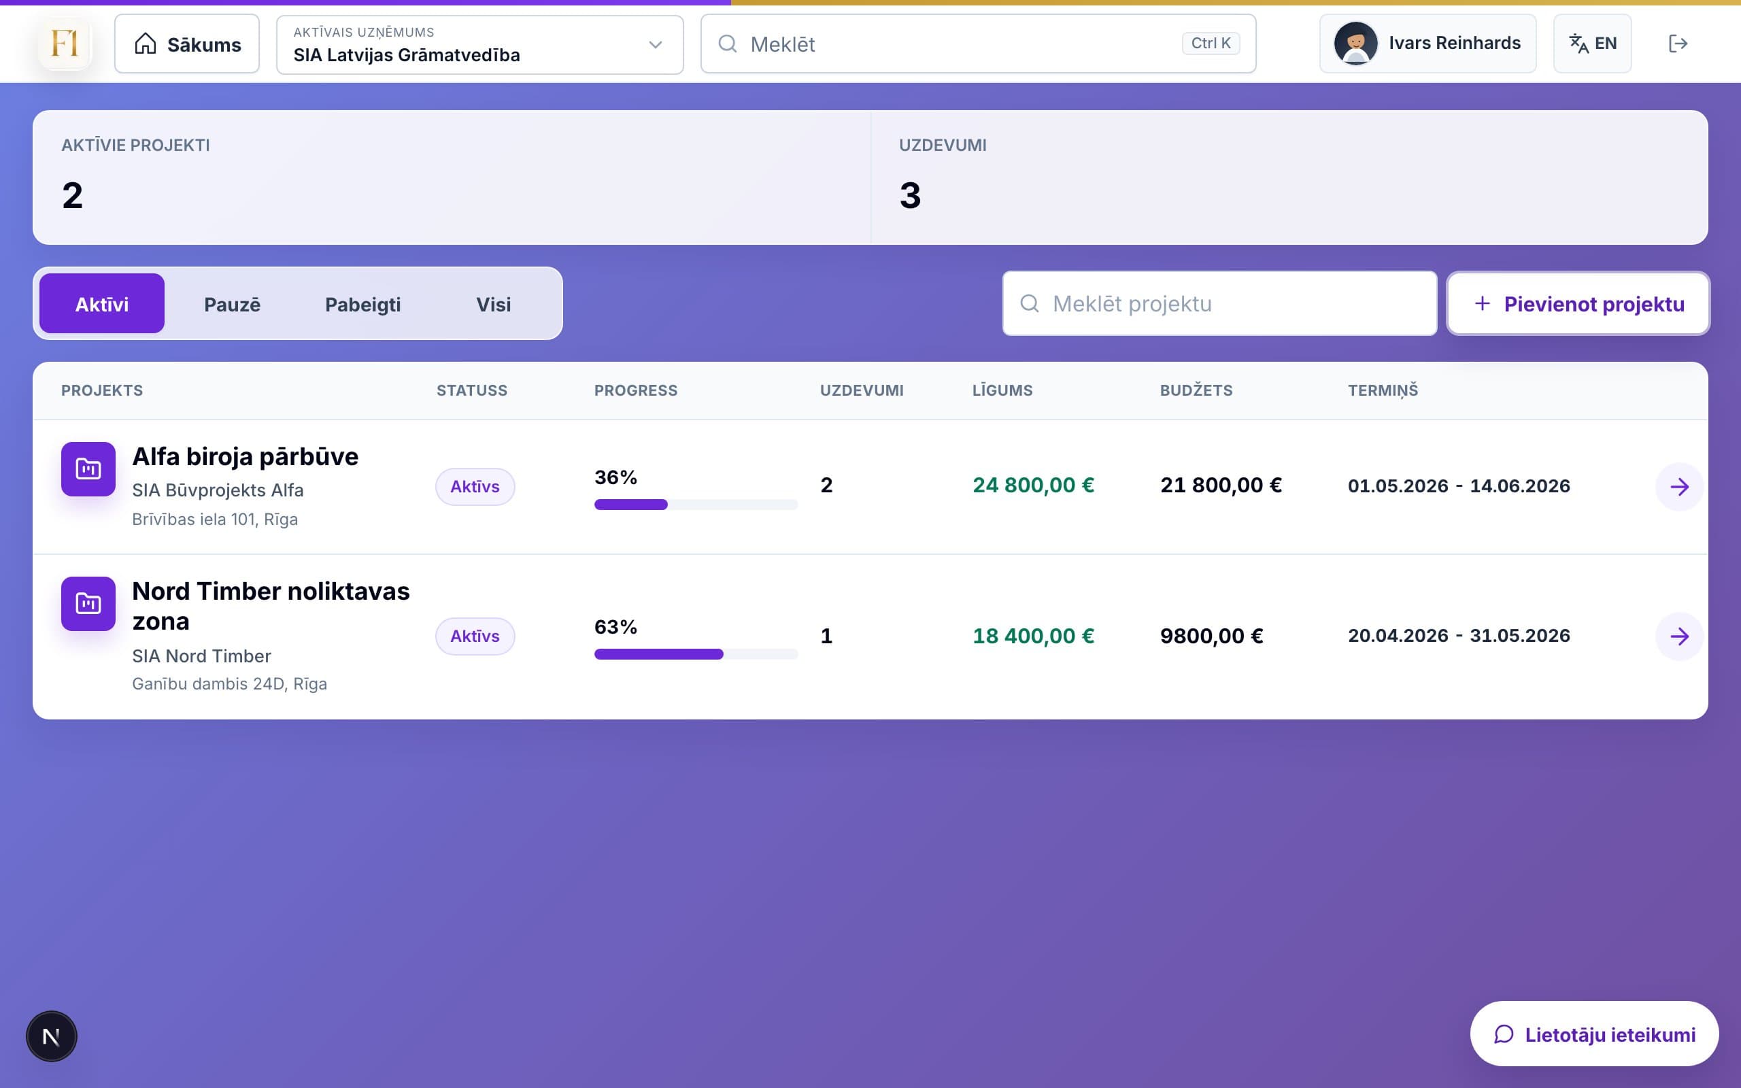Click the Aktīvie projekti summary card
Viewport: 1741px width, 1088px height.
click(x=452, y=177)
